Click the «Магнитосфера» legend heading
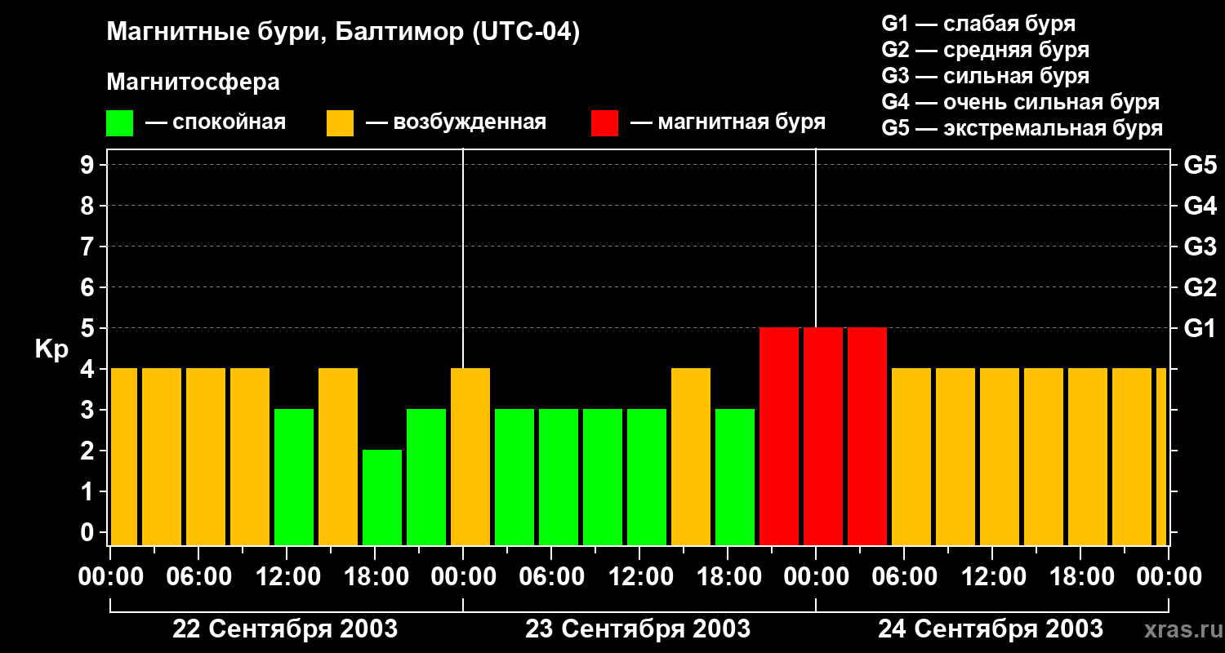This screenshot has height=653, width=1225. tap(193, 82)
